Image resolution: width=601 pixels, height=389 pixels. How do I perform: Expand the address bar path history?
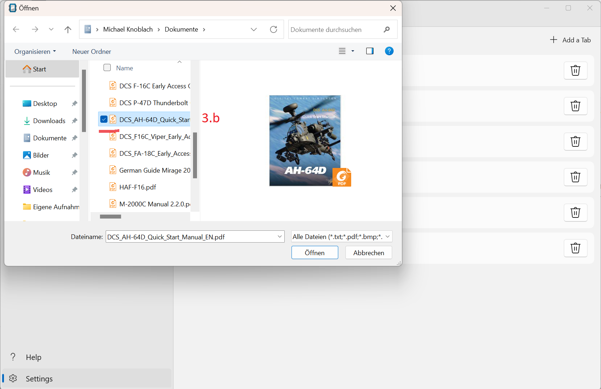tap(254, 29)
